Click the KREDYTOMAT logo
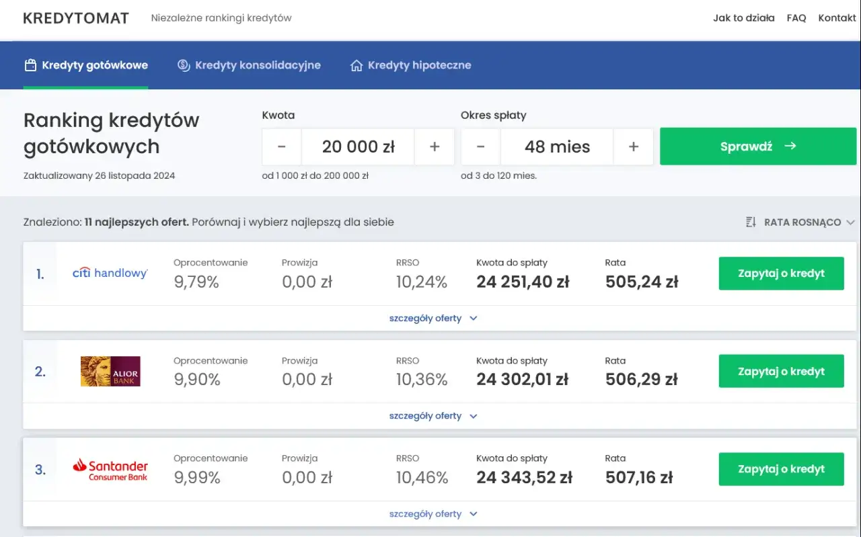 tap(75, 18)
